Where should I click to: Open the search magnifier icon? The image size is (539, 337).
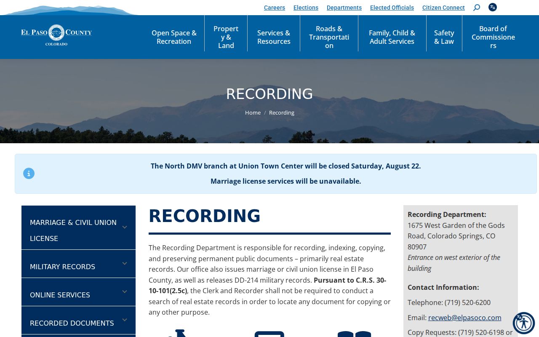(477, 8)
